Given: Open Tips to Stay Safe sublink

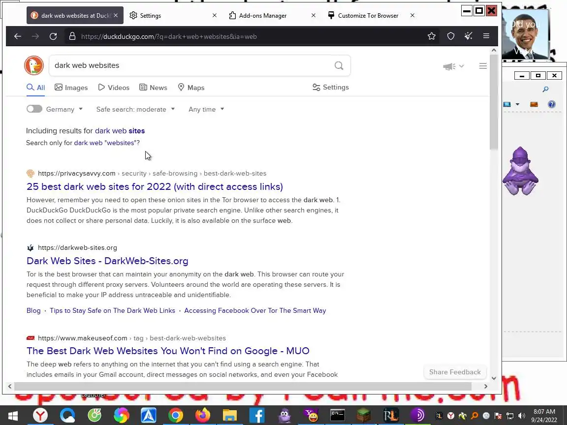Looking at the screenshot, I should 112,310.
